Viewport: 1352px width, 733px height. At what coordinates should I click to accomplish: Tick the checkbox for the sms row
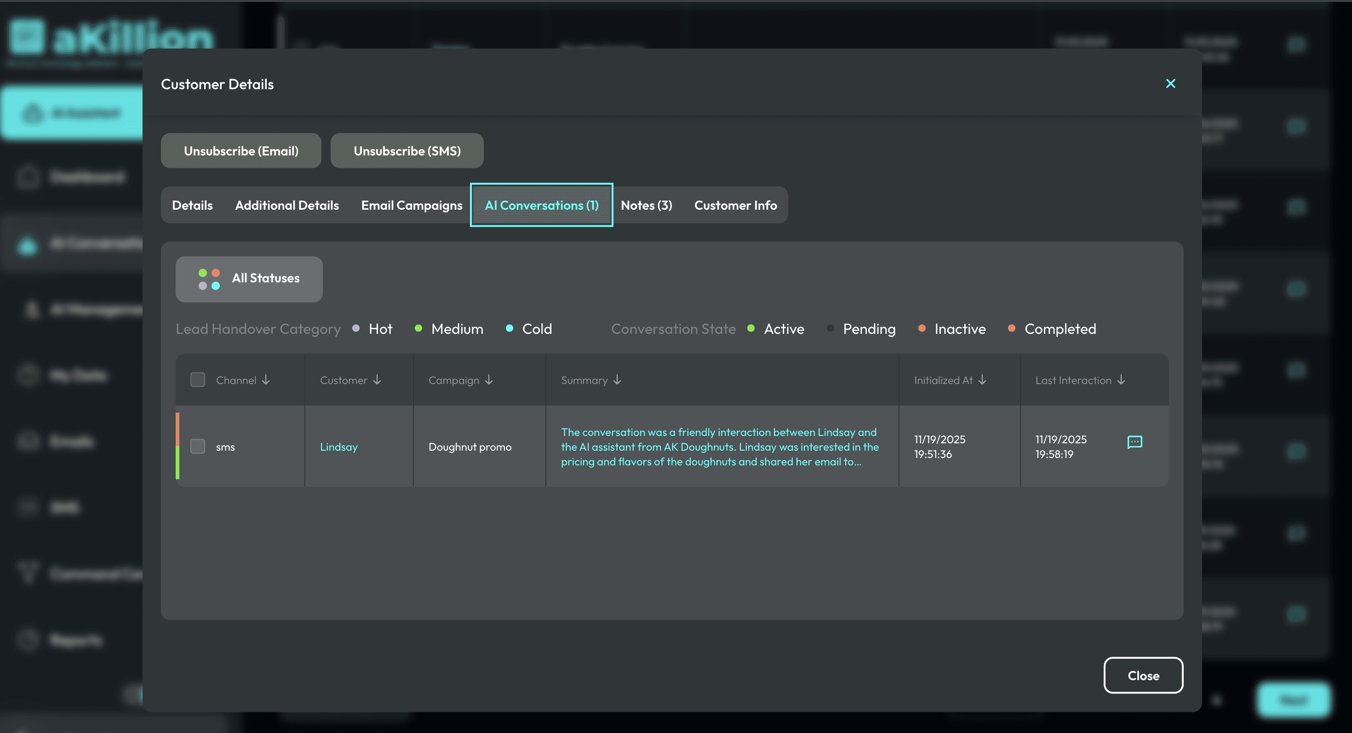pyautogui.click(x=197, y=446)
